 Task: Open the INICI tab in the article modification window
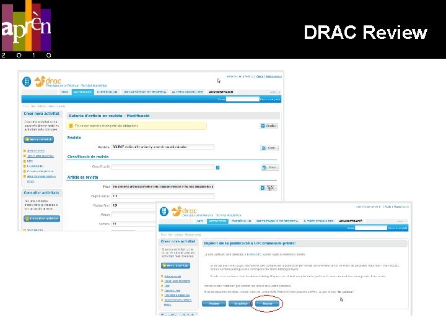[65, 92]
